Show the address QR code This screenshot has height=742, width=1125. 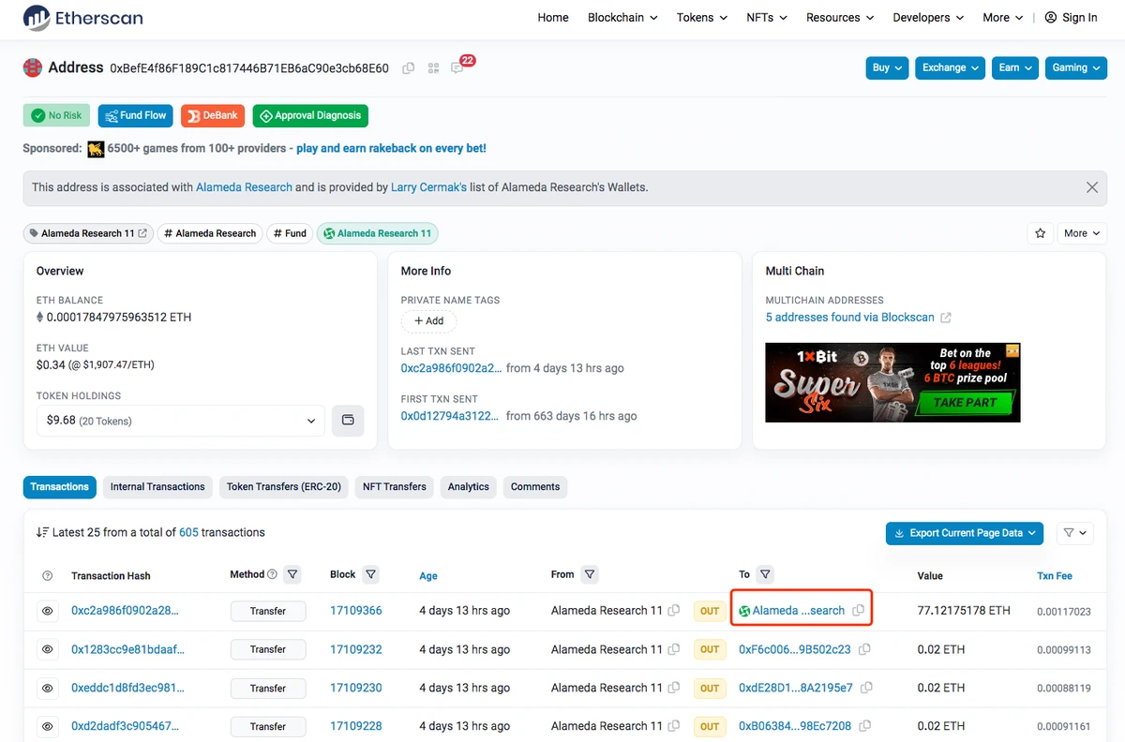click(433, 68)
